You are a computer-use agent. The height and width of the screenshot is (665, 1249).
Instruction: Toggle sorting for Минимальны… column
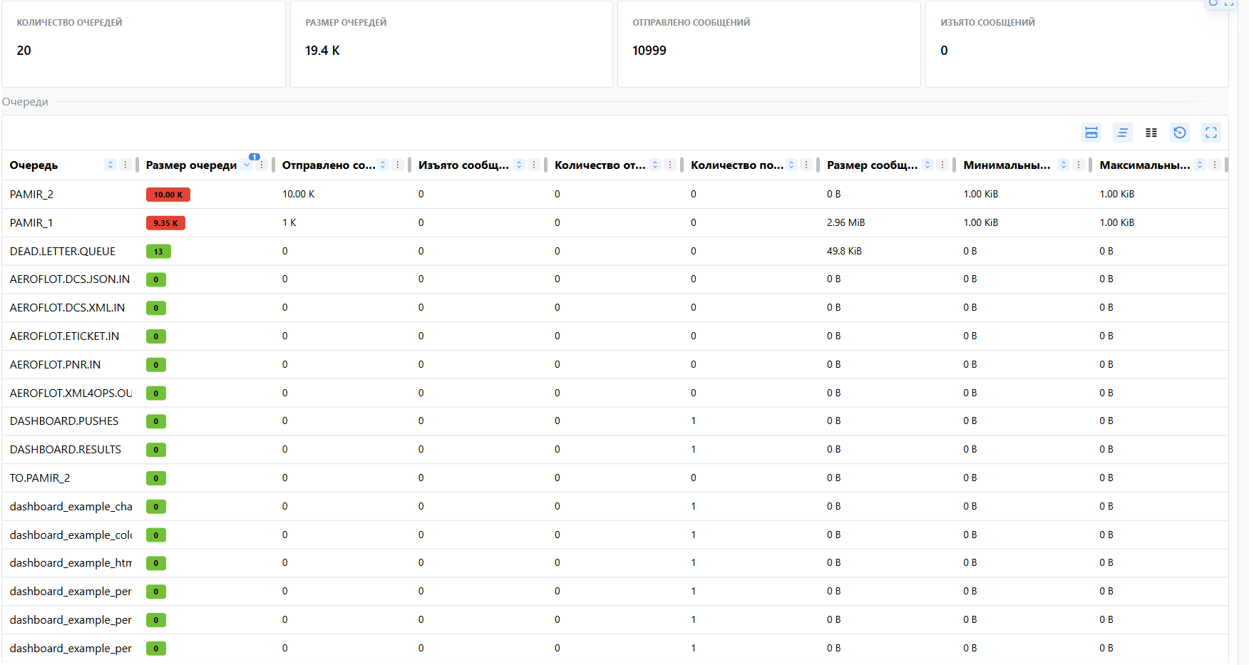coord(1064,165)
